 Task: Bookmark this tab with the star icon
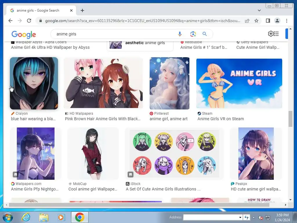[256, 21]
